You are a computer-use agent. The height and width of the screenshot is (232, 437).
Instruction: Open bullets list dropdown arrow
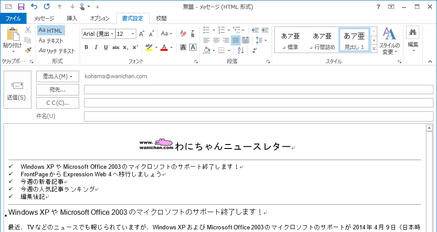(214, 30)
